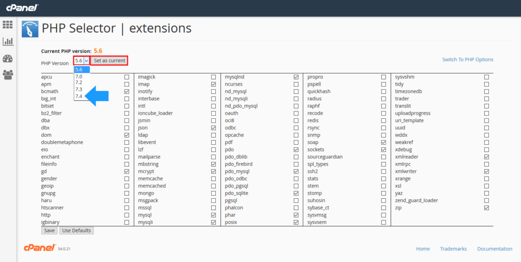Click the PHP Version dropdown arrow
This screenshot has width=521, height=262.
point(86,61)
